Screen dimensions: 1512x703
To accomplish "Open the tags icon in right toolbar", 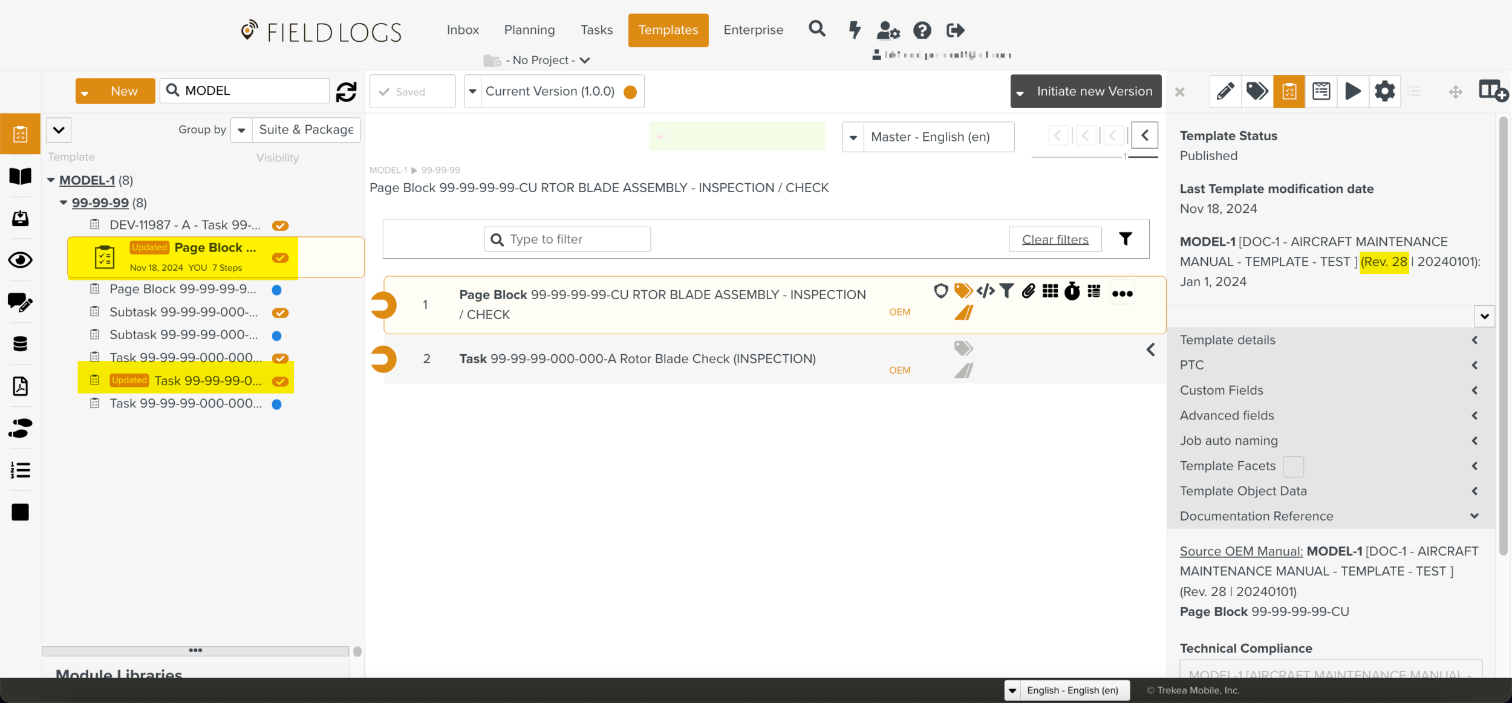I will [1257, 91].
